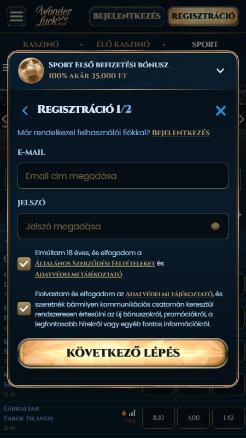Uncheck the 18 years age confirmation checkbox

(24, 264)
